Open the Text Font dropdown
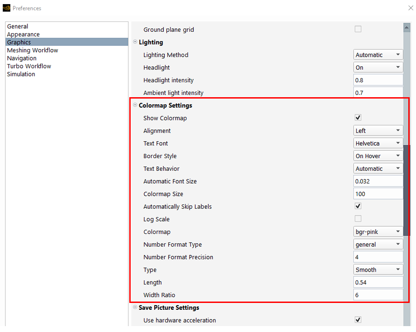 pos(378,144)
